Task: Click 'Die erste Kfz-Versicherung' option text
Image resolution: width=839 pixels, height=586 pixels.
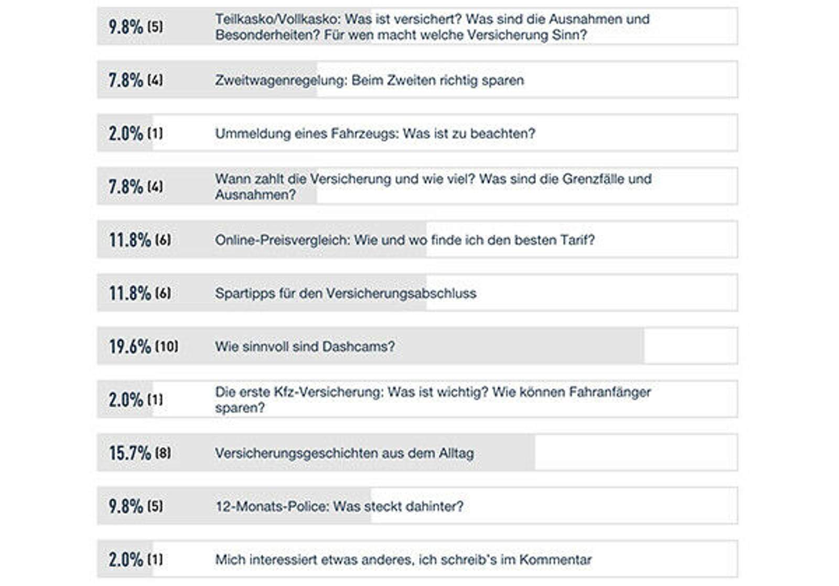Action: [433, 399]
